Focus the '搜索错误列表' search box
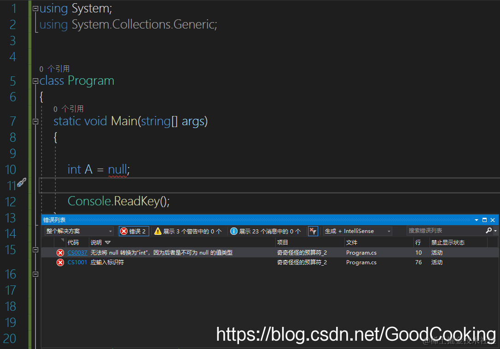500x349 pixels. pyautogui.click(x=445, y=230)
